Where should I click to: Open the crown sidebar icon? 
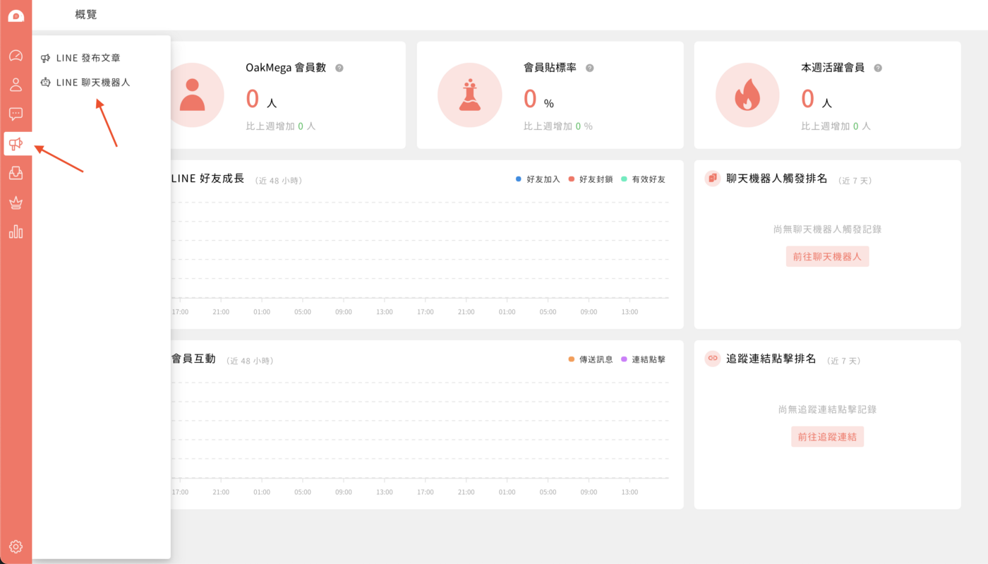pyautogui.click(x=16, y=203)
